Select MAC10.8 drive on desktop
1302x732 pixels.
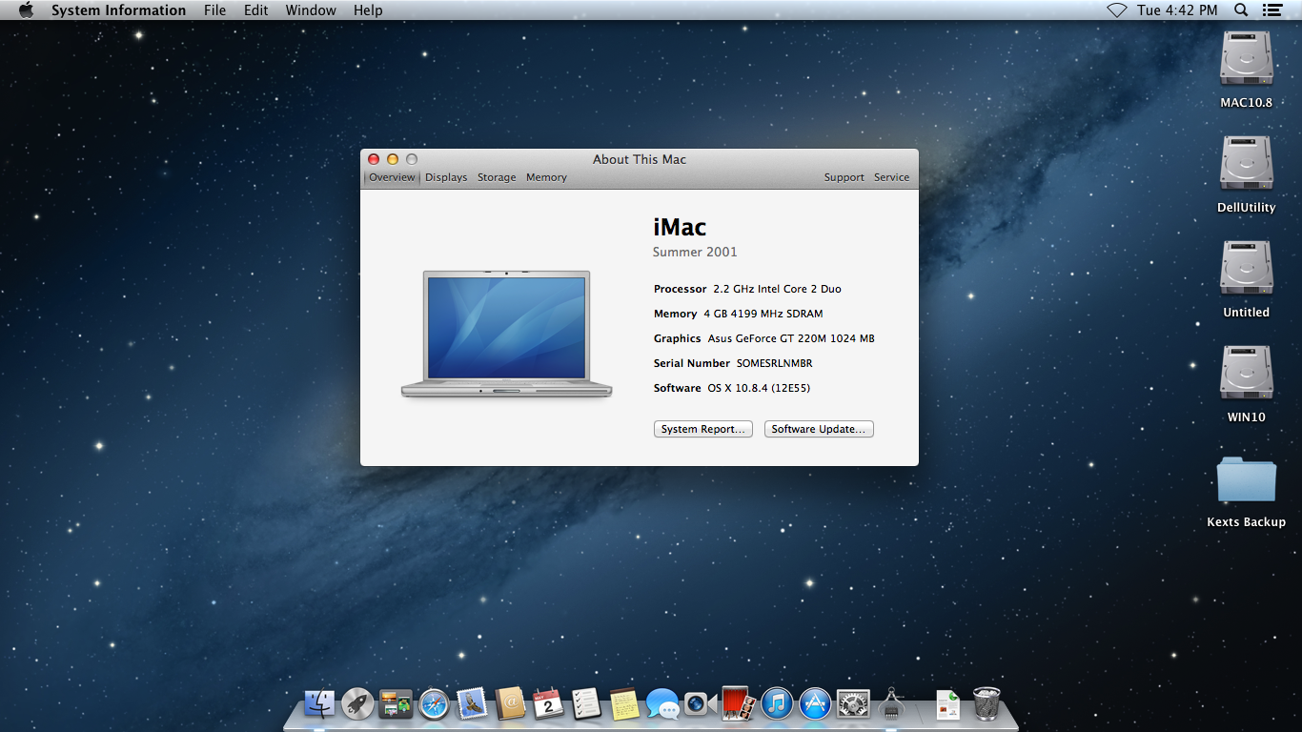pos(1247,69)
